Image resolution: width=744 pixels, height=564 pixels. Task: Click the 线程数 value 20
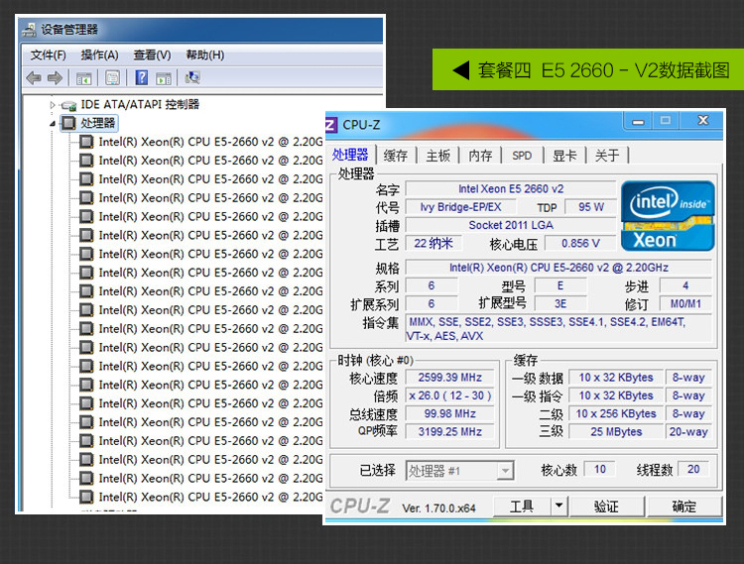coord(693,469)
